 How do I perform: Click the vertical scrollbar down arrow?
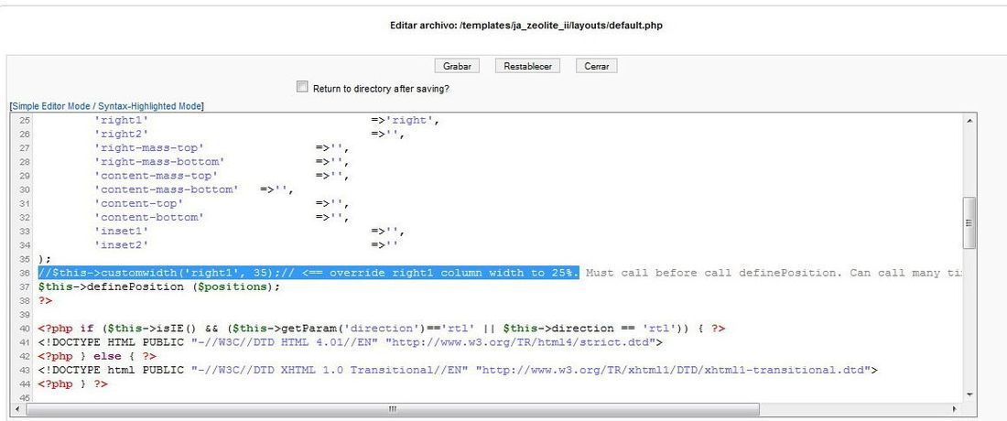tap(969, 394)
